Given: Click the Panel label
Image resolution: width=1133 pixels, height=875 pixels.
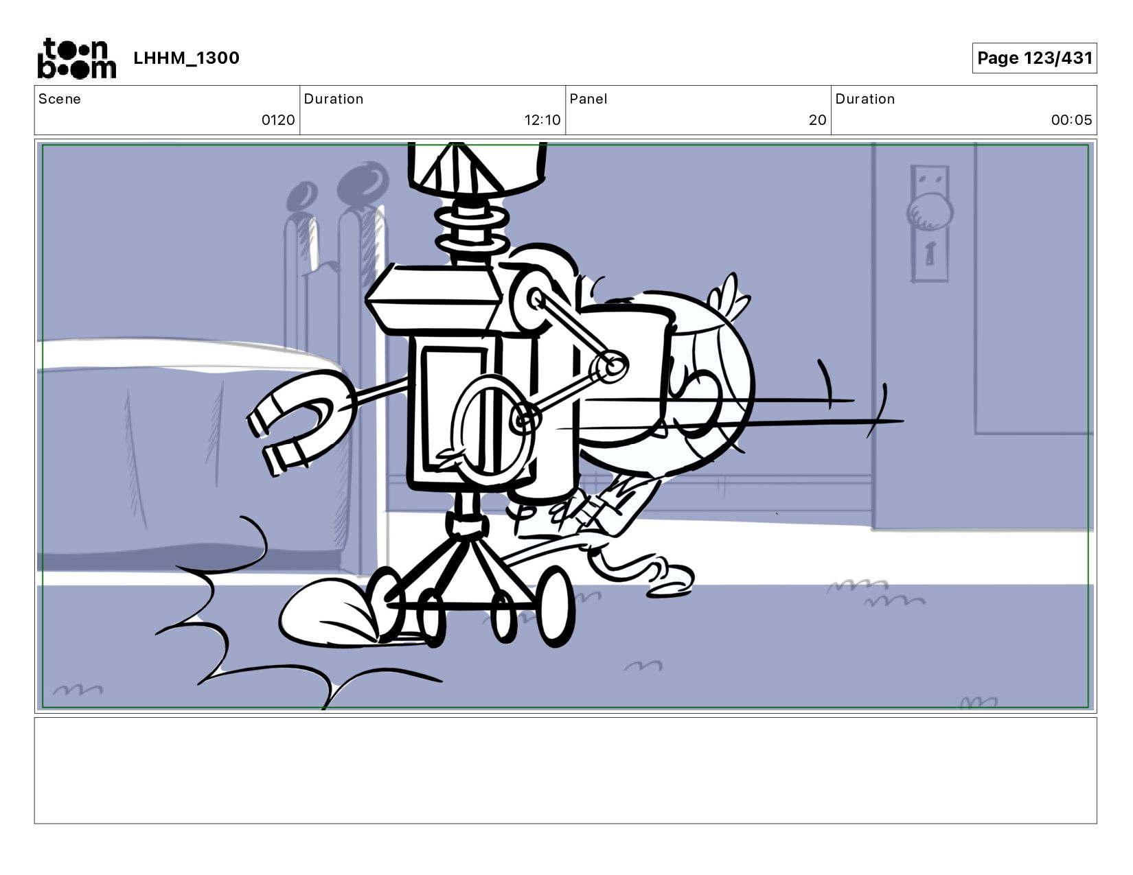Looking at the screenshot, I should pos(588,99).
